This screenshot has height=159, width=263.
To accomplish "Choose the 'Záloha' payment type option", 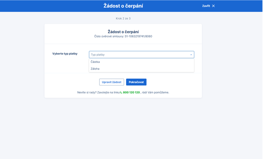I will pos(95,69).
